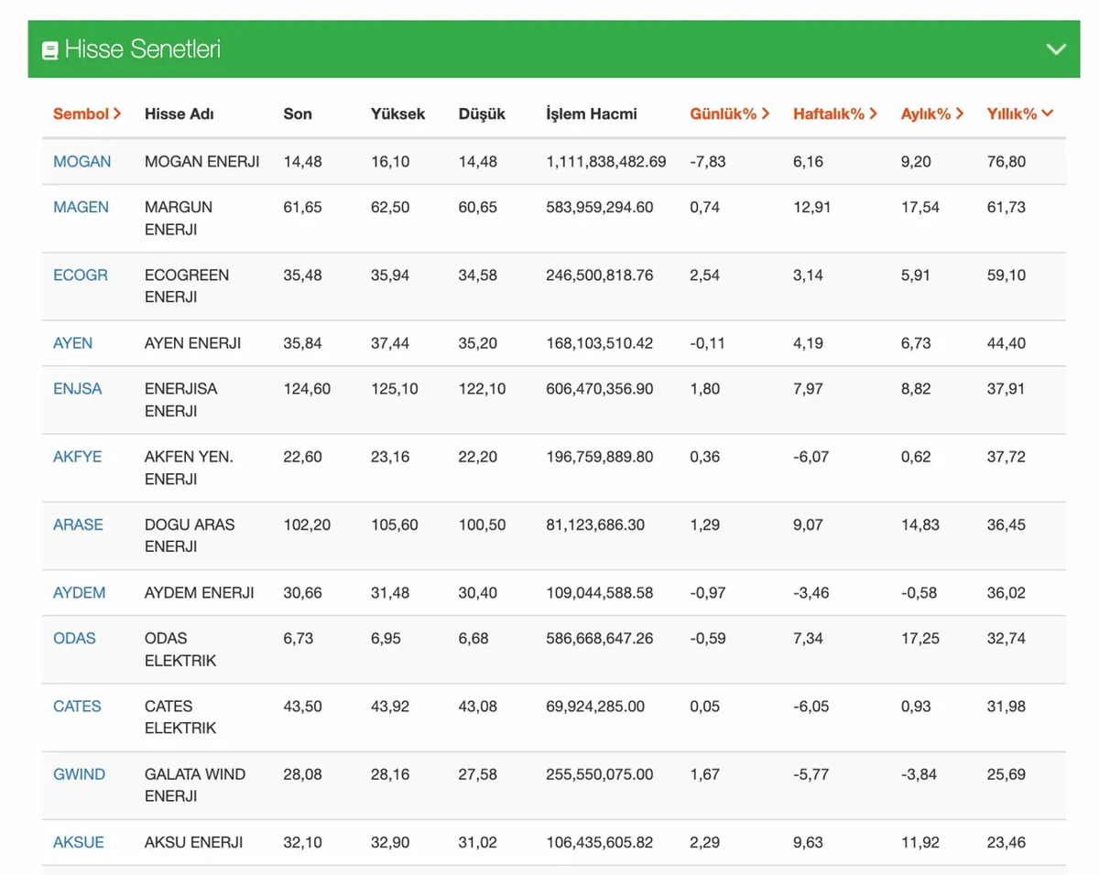Viewport: 1099px width, 875px height.
Task: Click ECOGR volume 246,500,818.76
Action: 600,275
